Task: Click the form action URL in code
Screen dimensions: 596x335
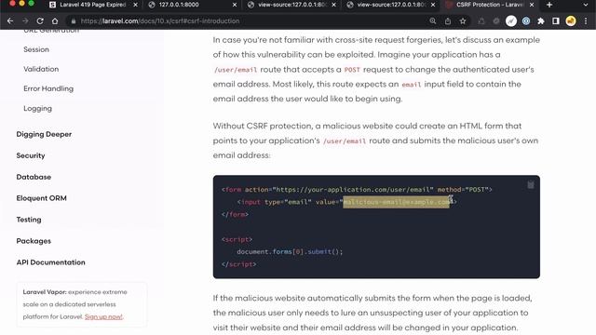Action: pyautogui.click(x=354, y=190)
